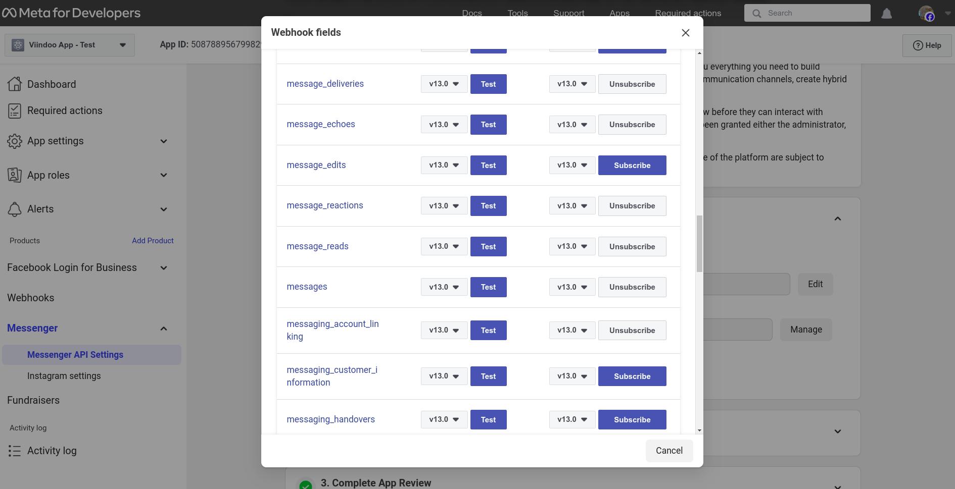
Task: Expand the App settings section
Action: tap(164, 141)
